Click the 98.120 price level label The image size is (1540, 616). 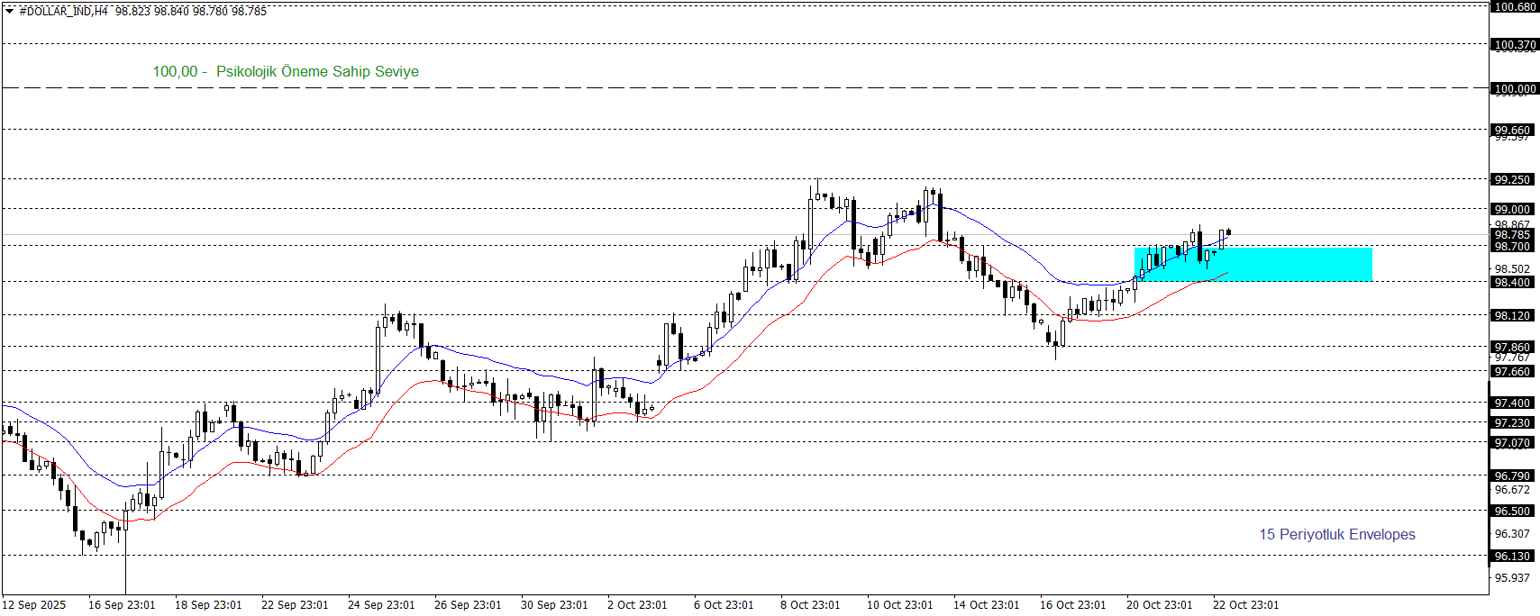pyautogui.click(x=1512, y=316)
